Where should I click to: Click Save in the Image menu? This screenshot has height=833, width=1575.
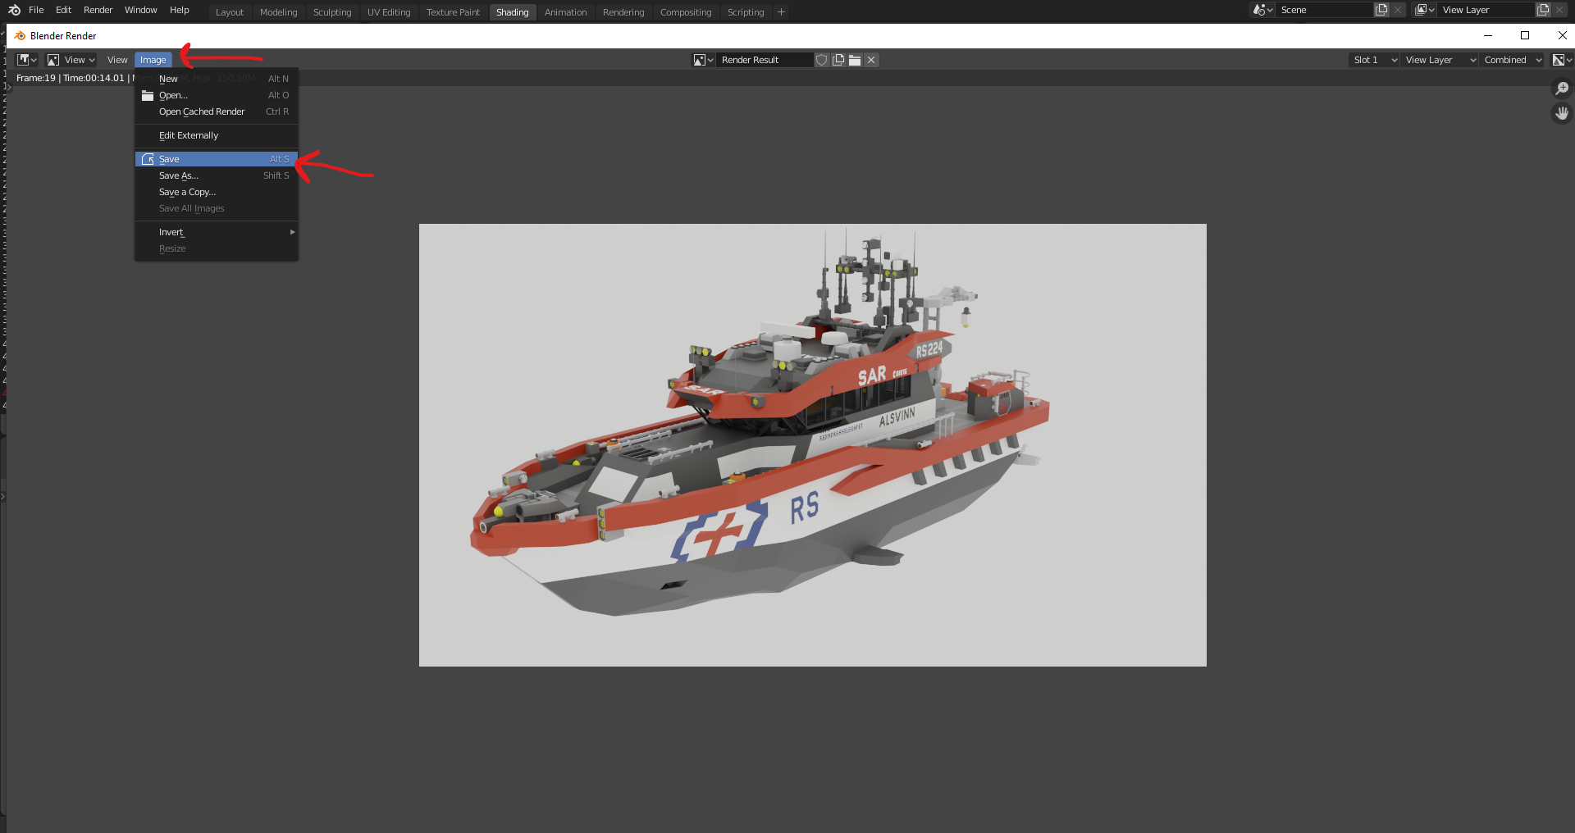coord(217,159)
